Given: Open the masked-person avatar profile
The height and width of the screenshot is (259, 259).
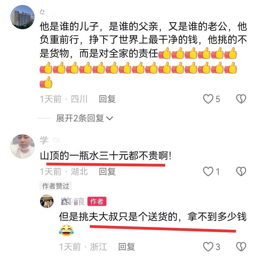Looking at the screenshot, I should click(22, 146).
